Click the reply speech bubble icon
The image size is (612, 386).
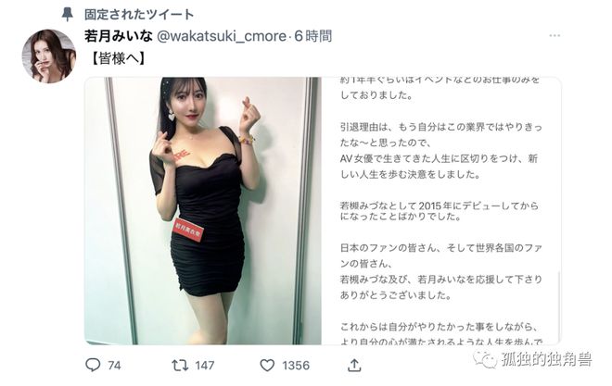[93, 365]
